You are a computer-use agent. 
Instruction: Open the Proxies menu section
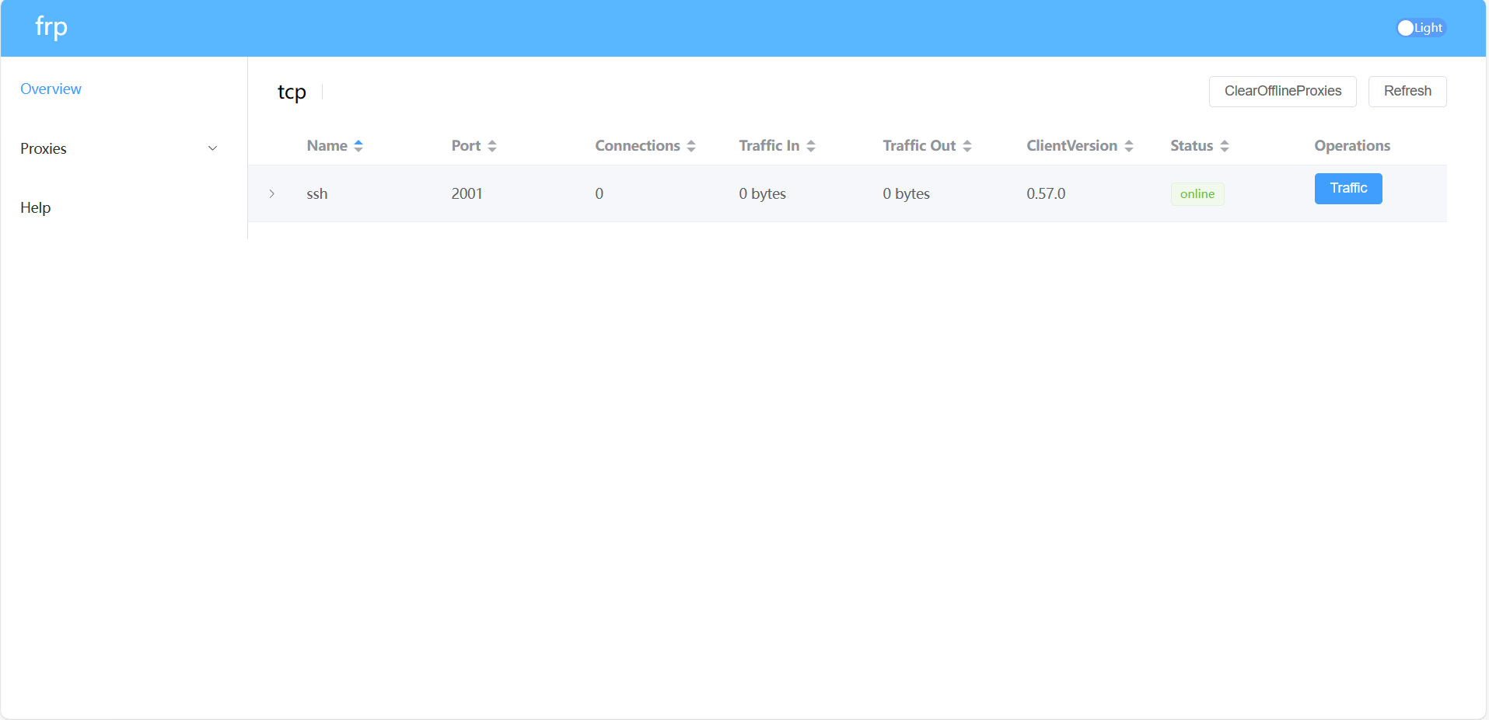coord(44,148)
